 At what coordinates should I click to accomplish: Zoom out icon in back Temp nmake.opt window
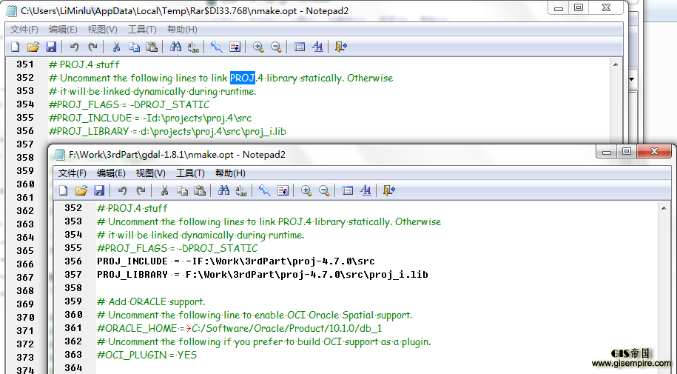(x=276, y=47)
